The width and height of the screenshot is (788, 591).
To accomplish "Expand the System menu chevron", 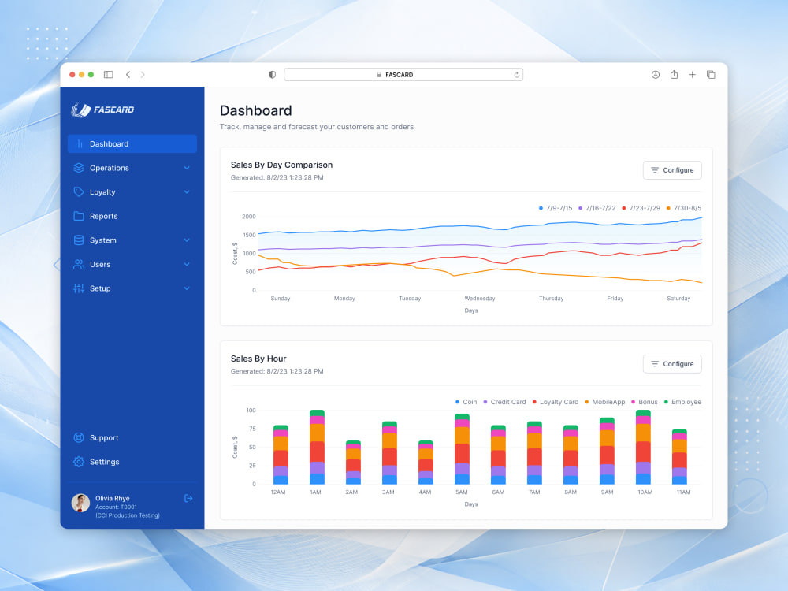I will [x=187, y=240].
